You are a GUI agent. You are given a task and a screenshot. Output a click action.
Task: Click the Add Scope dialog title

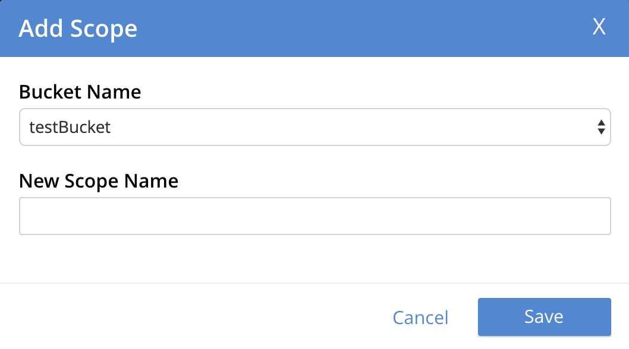pos(78,28)
